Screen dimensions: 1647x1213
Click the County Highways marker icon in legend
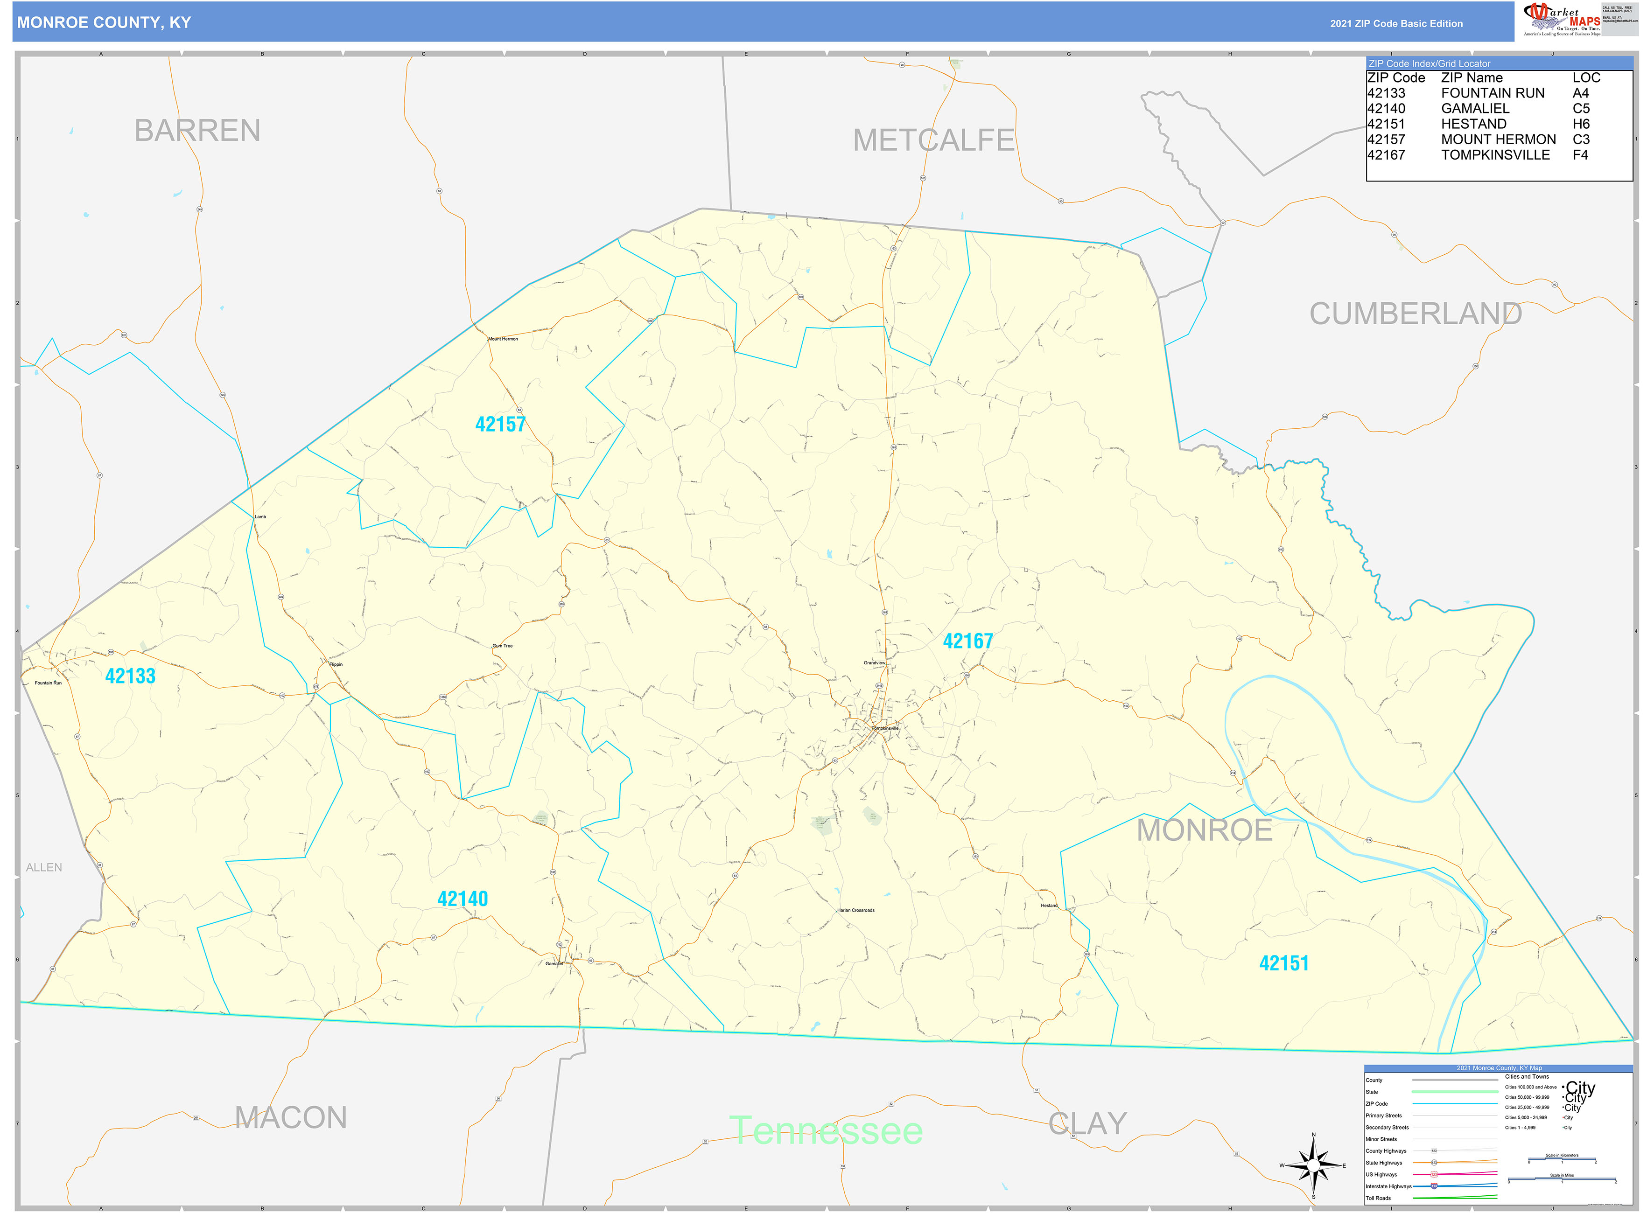click(1435, 1150)
